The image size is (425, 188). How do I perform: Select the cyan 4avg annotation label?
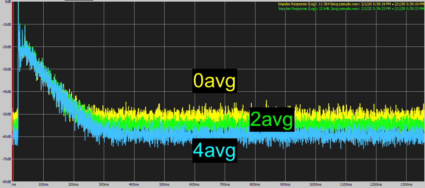(215, 151)
